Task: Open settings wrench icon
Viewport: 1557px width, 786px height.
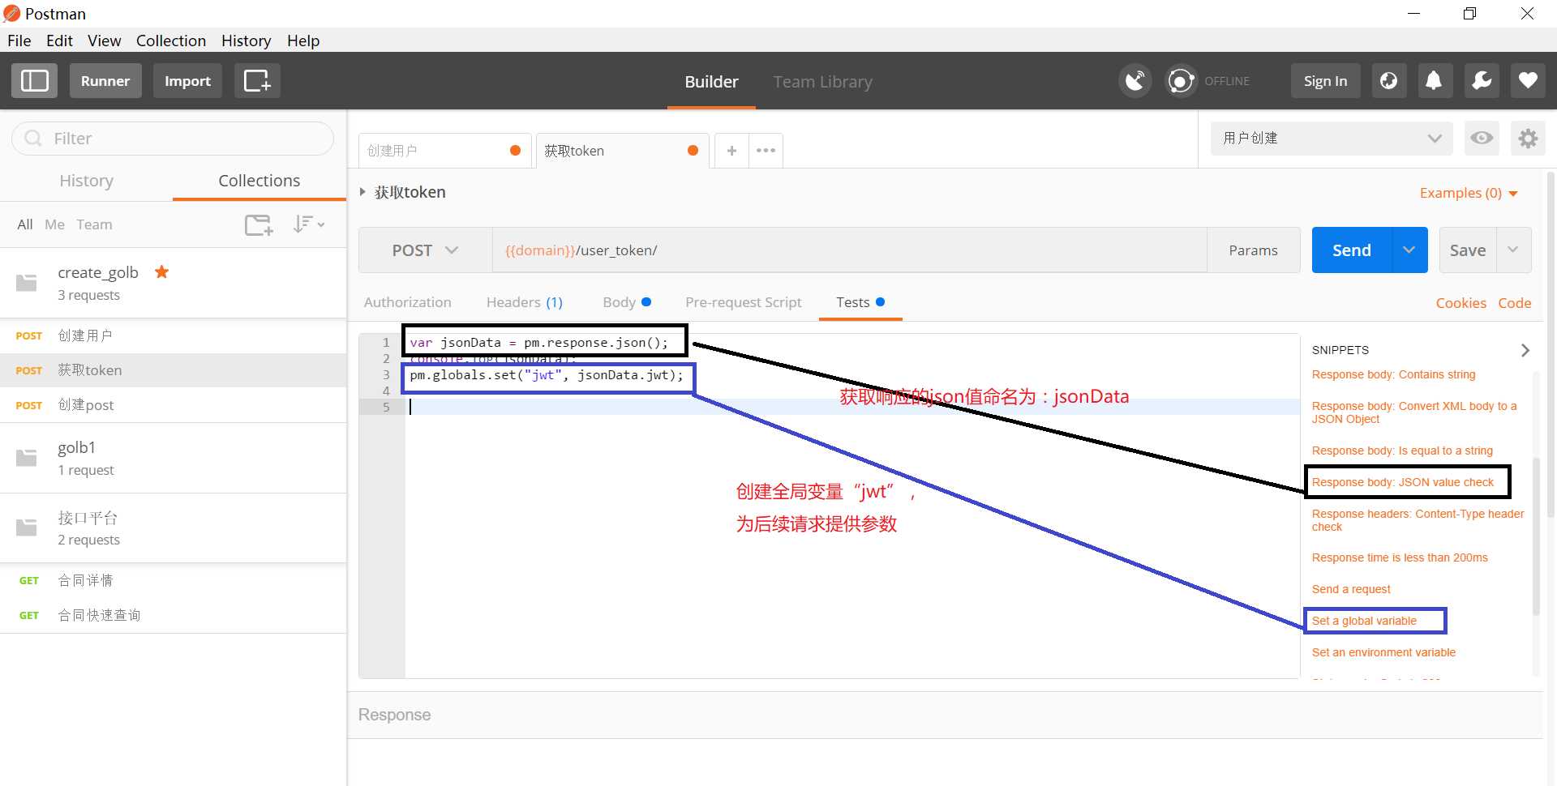Action: pos(1482,81)
